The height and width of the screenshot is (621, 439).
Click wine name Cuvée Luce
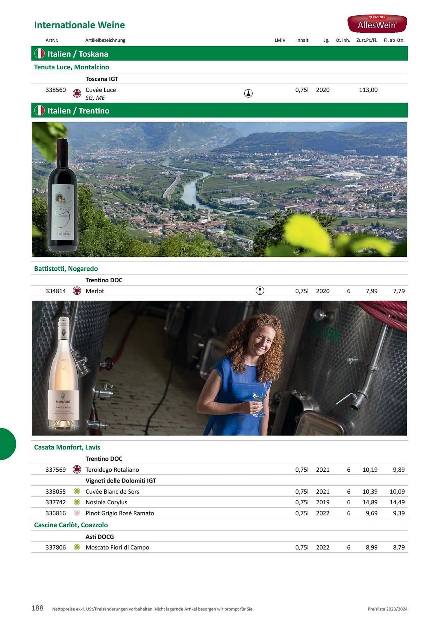pyautogui.click(x=101, y=90)
